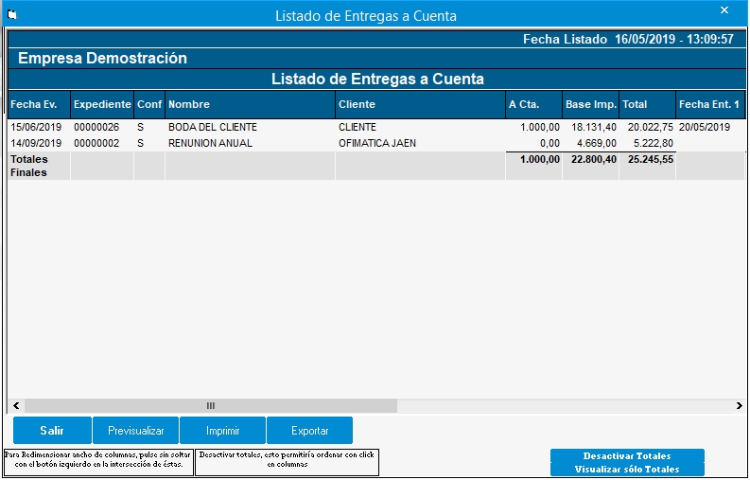Image resolution: width=750 pixels, height=480 pixels.
Task: Click the Empresa Demostración header
Action: click(102, 58)
